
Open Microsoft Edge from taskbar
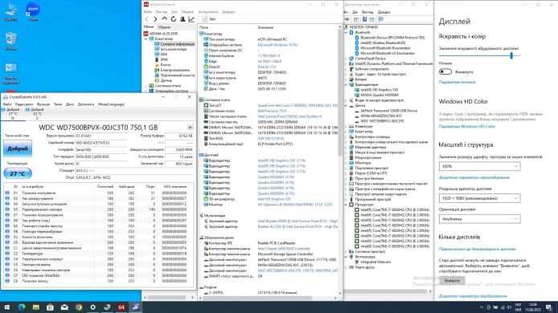coord(22,307)
